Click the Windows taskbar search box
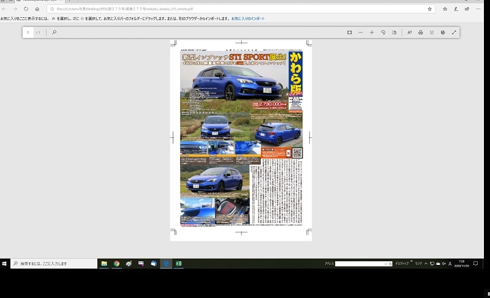The height and width of the screenshot is (298, 490). [54, 264]
